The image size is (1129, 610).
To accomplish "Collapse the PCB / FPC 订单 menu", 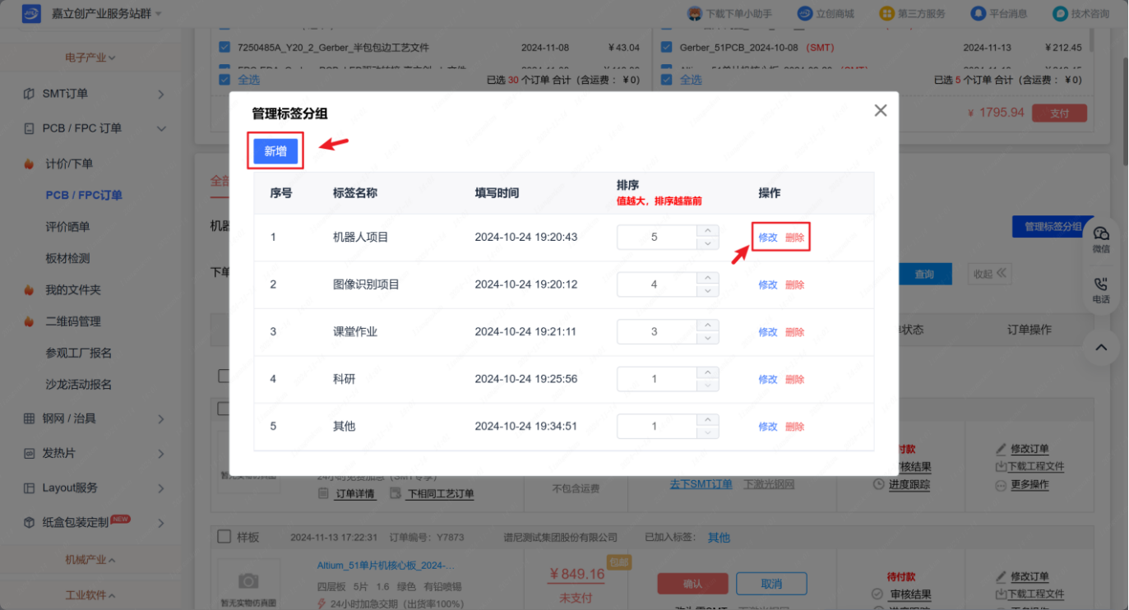I will 160,128.
